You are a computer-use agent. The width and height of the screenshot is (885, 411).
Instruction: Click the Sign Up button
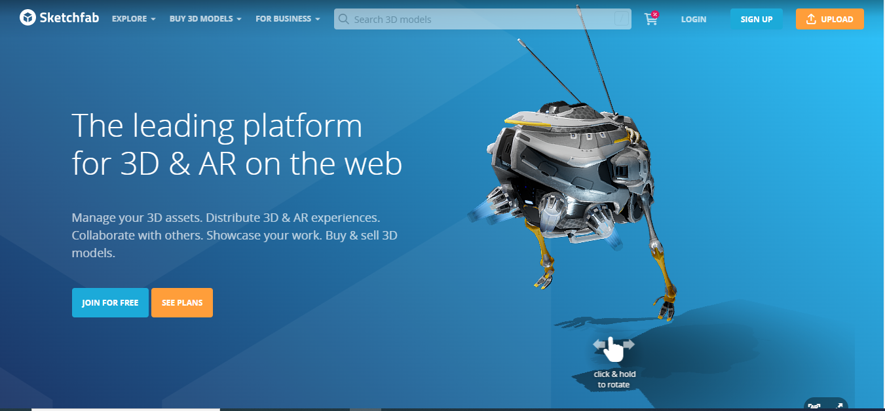coord(757,19)
